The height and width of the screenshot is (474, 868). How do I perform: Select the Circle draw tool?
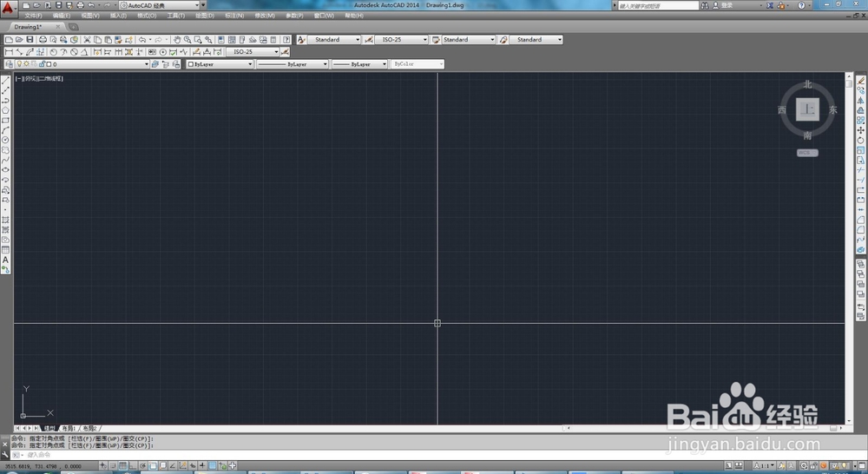5,140
